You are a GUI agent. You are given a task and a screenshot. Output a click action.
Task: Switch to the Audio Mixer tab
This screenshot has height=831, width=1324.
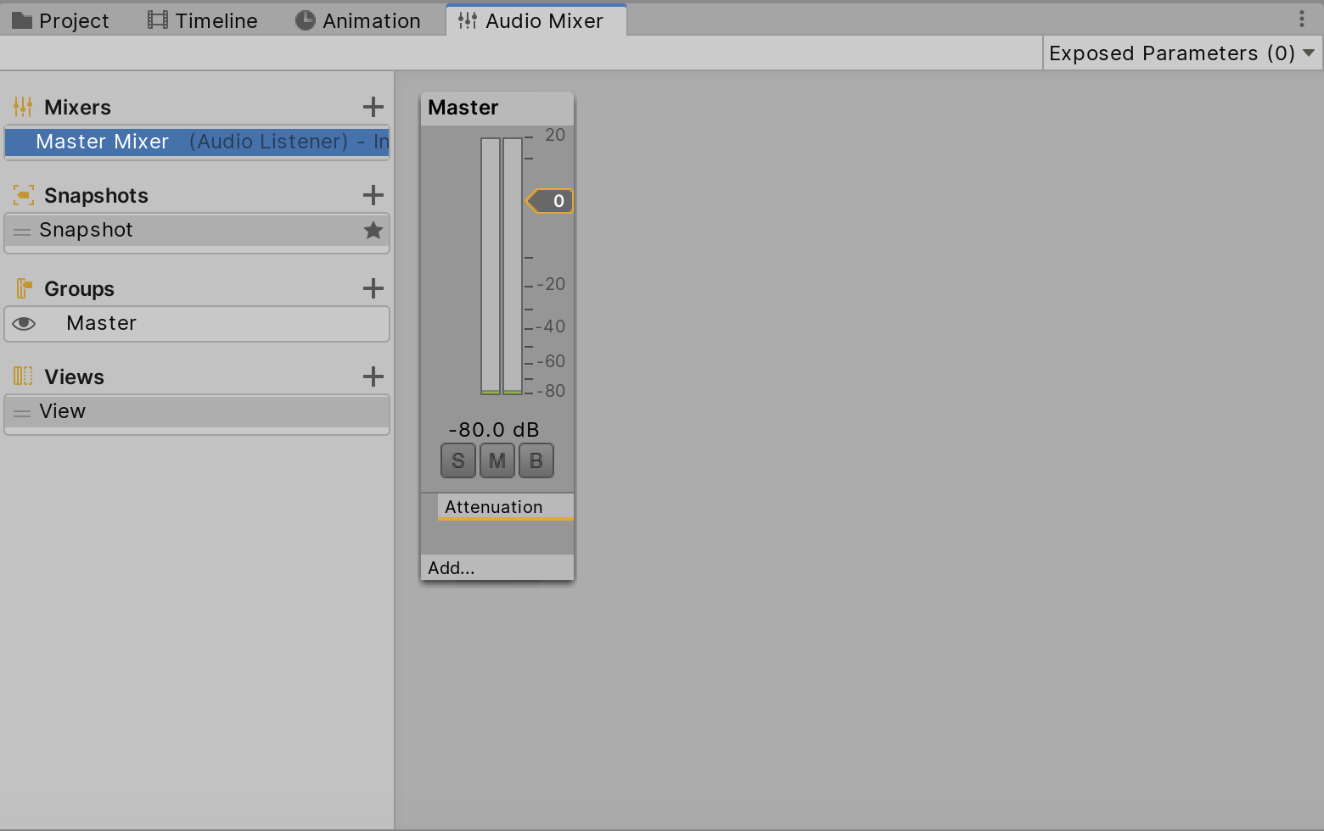(536, 20)
